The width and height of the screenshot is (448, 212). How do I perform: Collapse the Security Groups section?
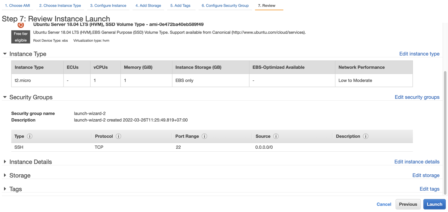point(5,97)
